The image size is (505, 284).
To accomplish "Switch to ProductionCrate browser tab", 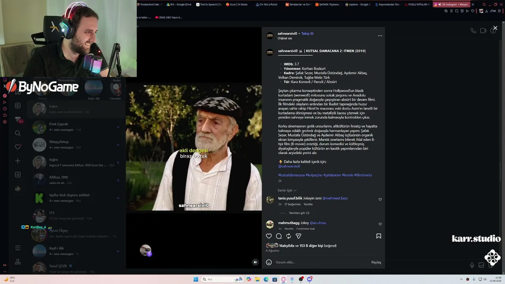I will coord(150,4).
